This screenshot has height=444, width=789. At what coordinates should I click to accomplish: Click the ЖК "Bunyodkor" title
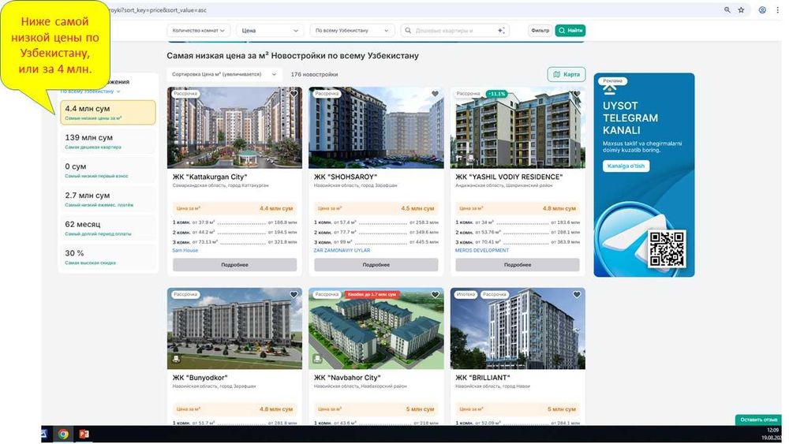click(x=200, y=378)
